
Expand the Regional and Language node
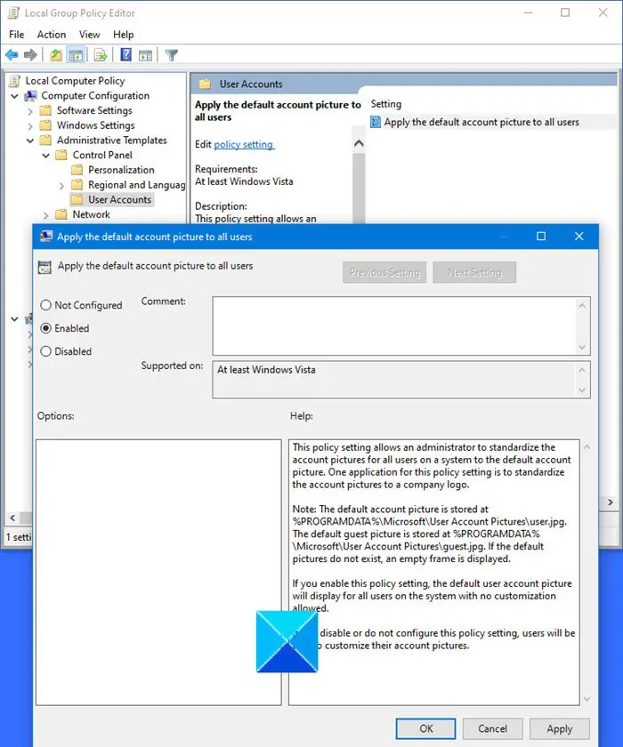pos(61,185)
